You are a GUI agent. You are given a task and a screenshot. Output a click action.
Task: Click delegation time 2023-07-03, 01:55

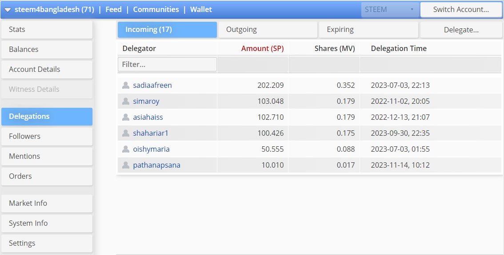400,149
